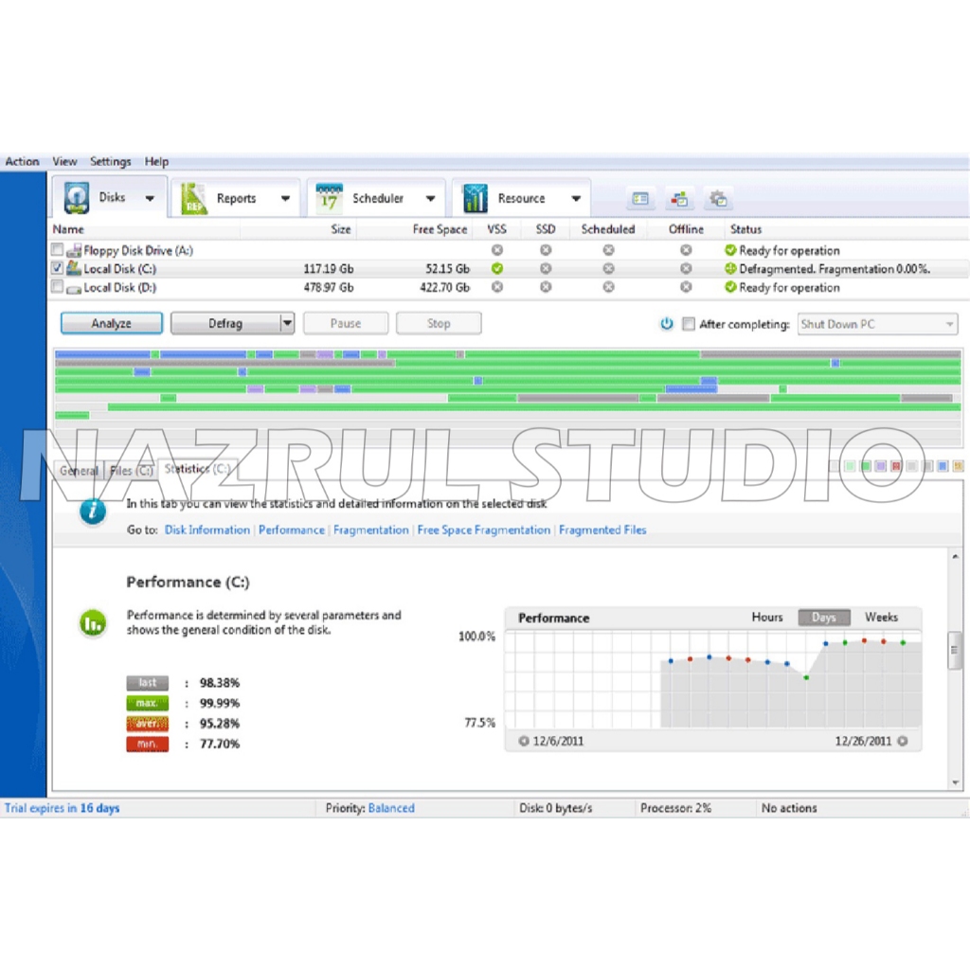Expand the Reports dropdown arrow
Screen dimensions: 970x970
(x=285, y=199)
